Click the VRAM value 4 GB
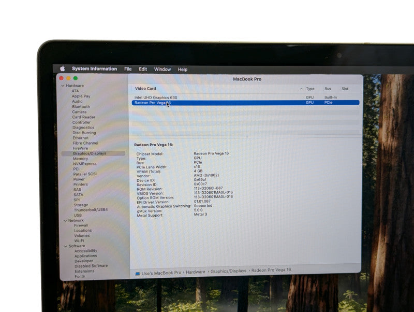The width and height of the screenshot is (414, 312). tap(198, 171)
